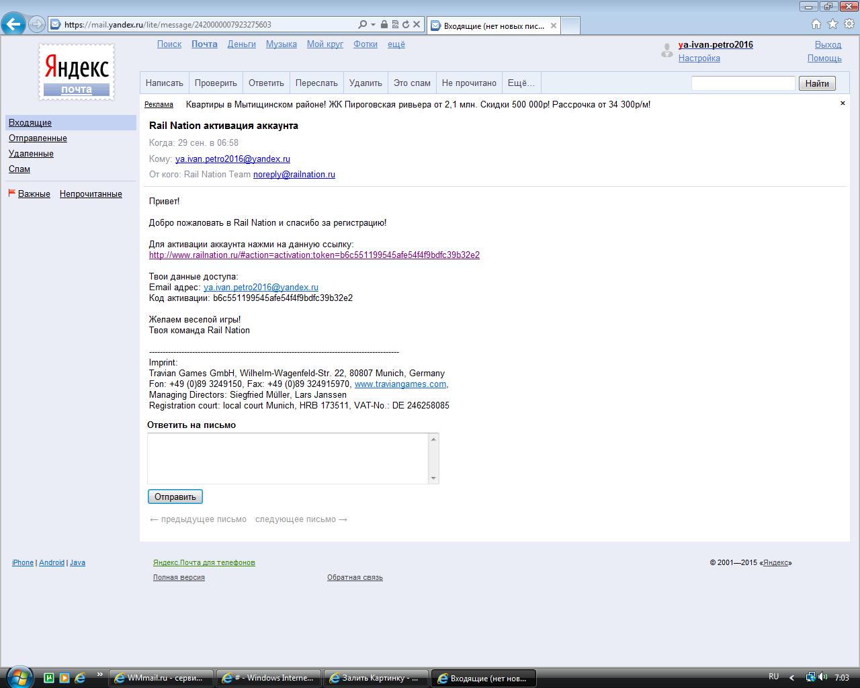The height and width of the screenshot is (688, 860).
Task: Open the Поиск link in top navigation
Action: point(169,44)
